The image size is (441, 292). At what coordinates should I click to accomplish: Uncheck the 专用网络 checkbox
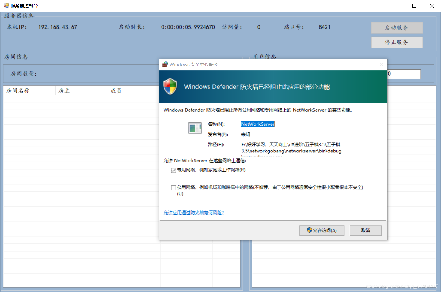[x=173, y=170]
